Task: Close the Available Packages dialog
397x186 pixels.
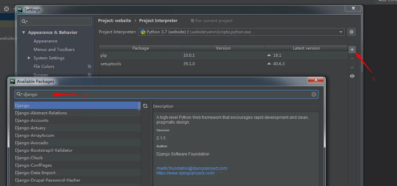Action: click(x=316, y=80)
